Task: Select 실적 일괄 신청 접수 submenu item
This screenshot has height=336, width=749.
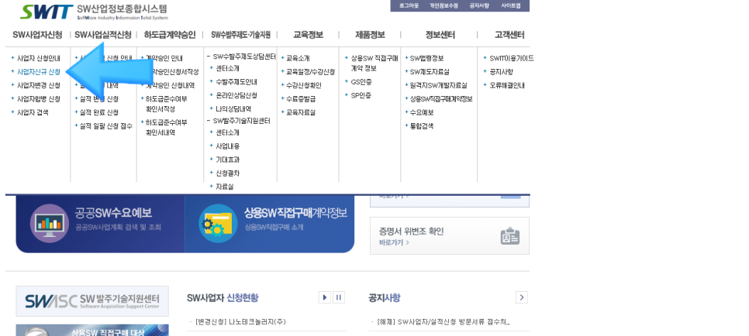Action: 106,126
